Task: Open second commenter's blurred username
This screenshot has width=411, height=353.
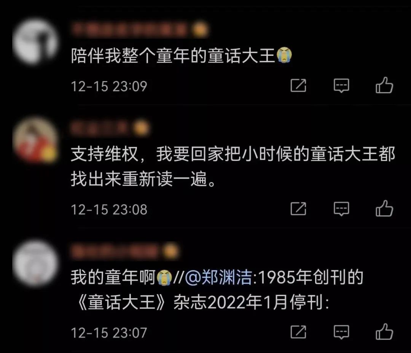Action: pyautogui.click(x=100, y=127)
